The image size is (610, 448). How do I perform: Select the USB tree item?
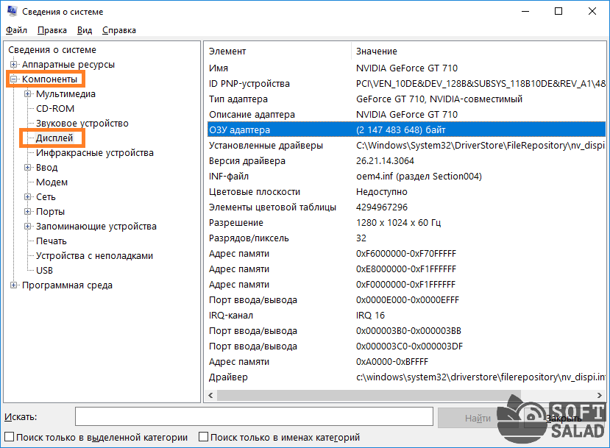[x=44, y=271]
